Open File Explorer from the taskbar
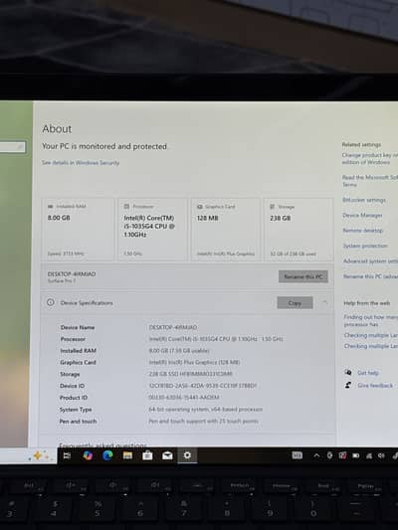The image size is (398, 530). (127, 455)
